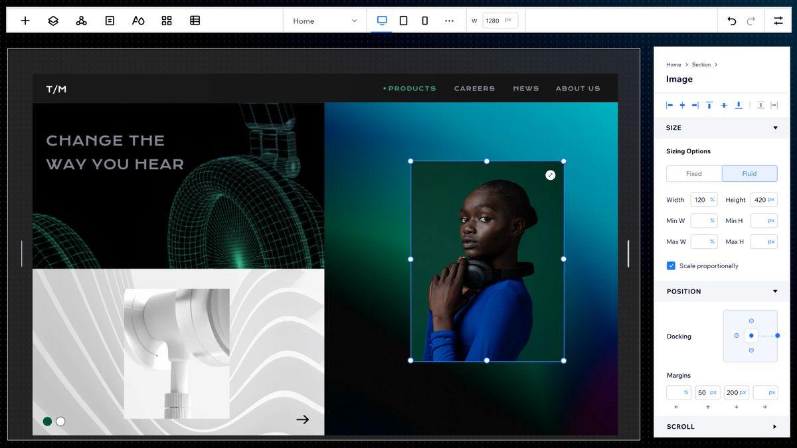Expand the SCROLL section
This screenshot has width=797, height=448.
click(774, 427)
